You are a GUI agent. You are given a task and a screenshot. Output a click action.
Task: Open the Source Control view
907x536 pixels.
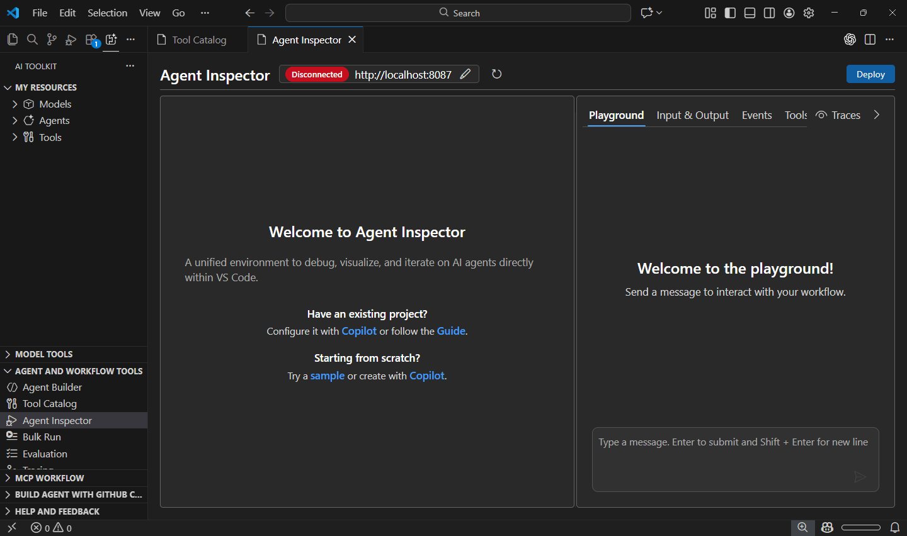point(51,39)
